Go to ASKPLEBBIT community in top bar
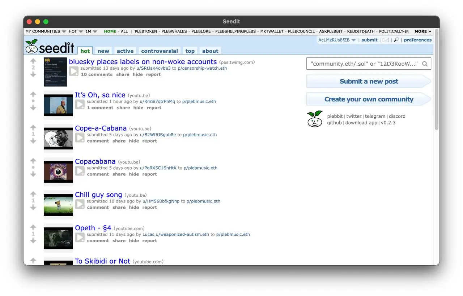This screenshot has height=296, width=463. click(331, 31)
